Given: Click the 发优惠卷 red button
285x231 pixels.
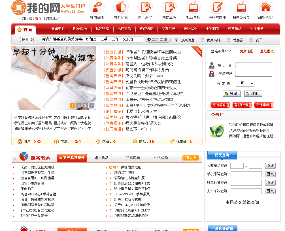Looking at the screenshot, I should click(264, 105).
